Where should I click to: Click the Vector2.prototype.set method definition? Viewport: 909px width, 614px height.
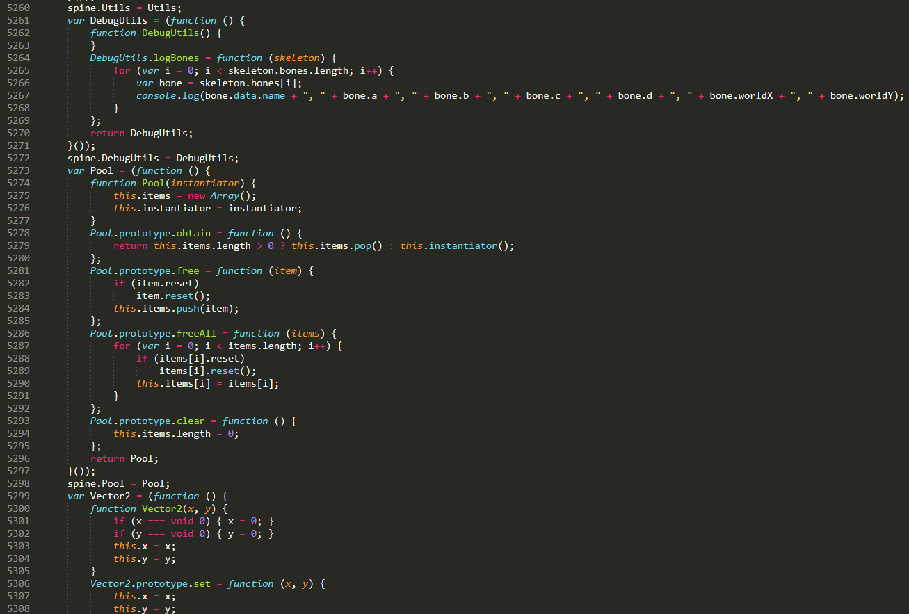point(207,584)
